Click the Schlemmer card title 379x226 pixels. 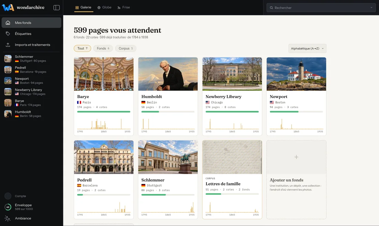tap(153, 180)
